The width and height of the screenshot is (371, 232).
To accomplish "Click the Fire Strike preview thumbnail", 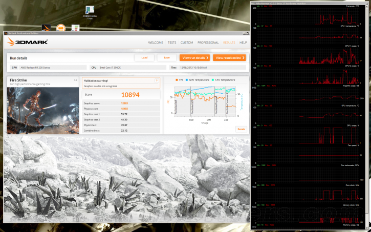I will (x=43, y=111).
